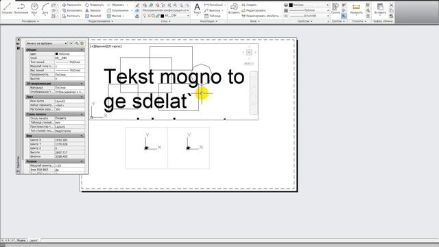Click the Высота value 2667.717
The image size is (439, 247).
[69, 152]
